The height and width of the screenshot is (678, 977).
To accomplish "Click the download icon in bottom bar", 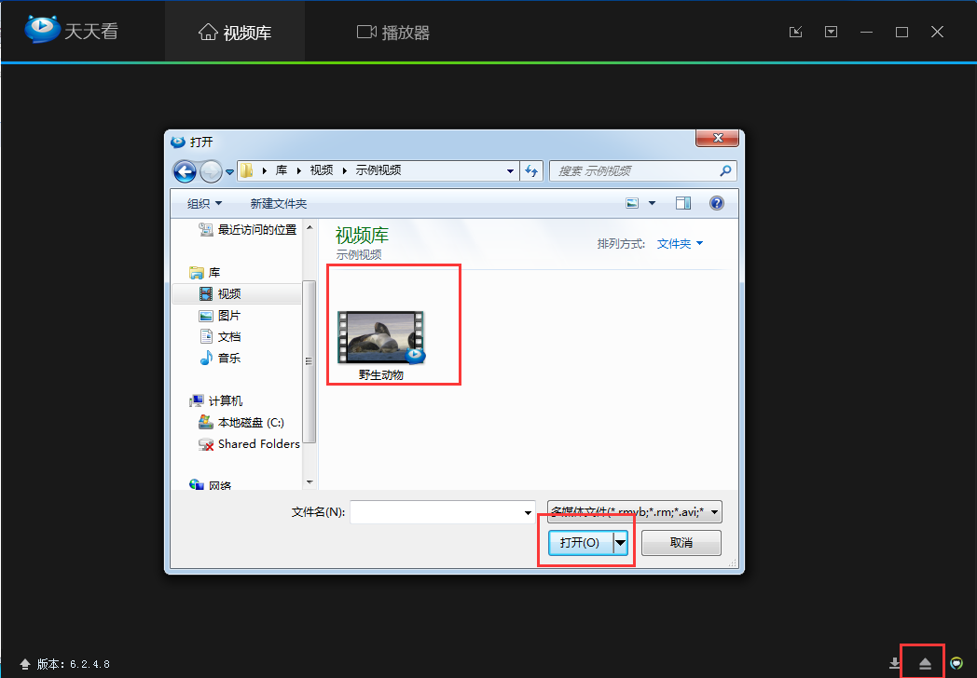I will 895,663.
